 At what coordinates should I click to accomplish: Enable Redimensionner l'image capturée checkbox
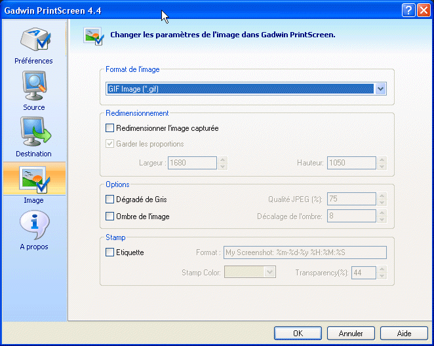click(x=109, y=128)
